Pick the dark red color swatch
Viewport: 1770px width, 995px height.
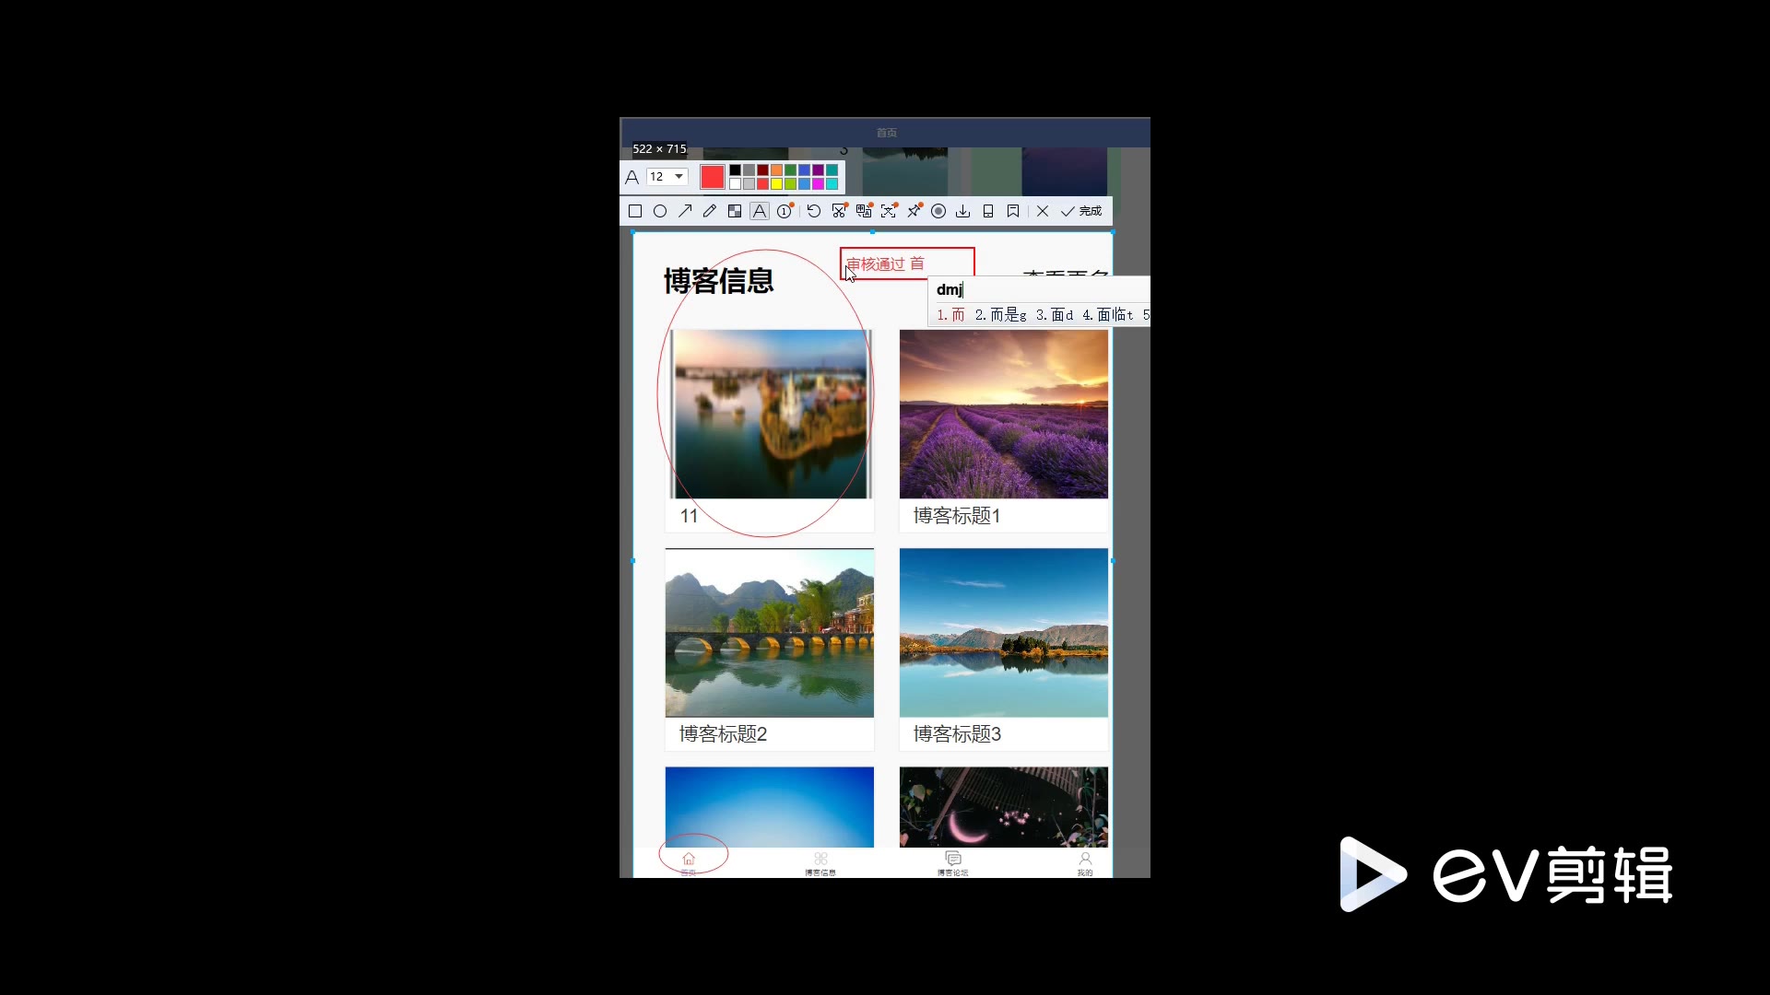(762, 170)
